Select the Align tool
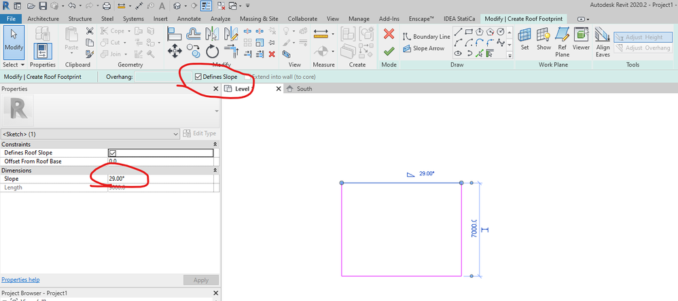678x301 pixels. [x=175, y=33]
